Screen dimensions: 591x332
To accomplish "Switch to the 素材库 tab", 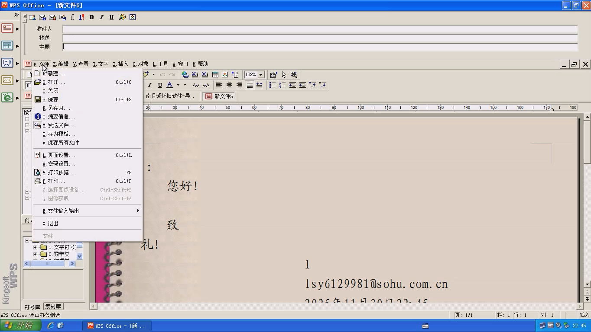I will pyautogui.click(x=53, y=306).
